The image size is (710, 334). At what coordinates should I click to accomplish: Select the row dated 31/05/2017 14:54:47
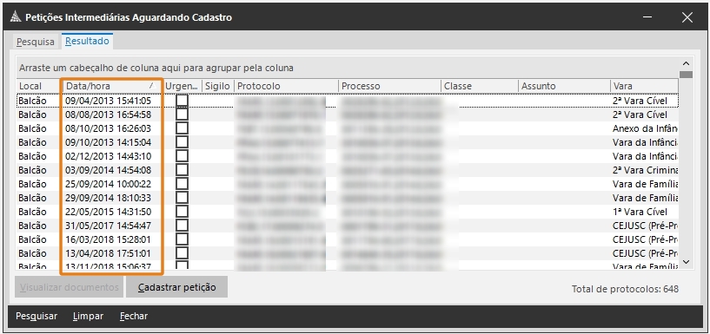pyautogui.click(x=348, y=226)
